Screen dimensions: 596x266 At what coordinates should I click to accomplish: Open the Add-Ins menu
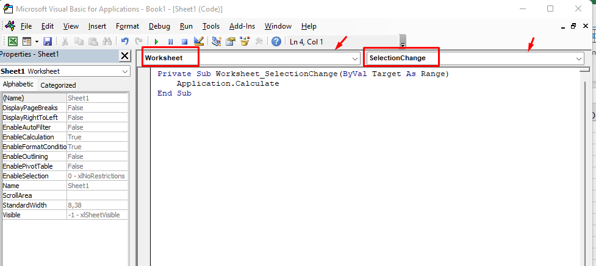click(242, 26)
